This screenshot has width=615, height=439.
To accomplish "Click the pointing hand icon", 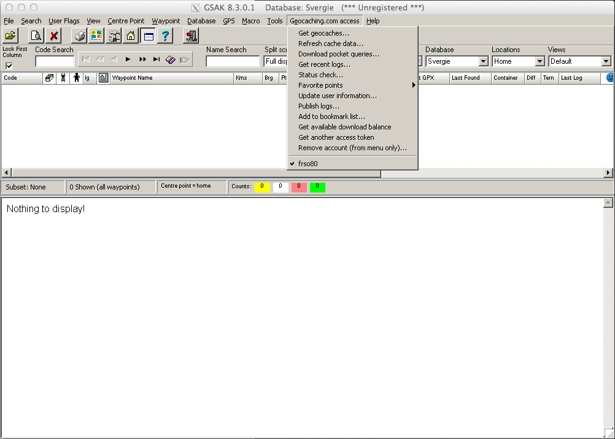I will pyautogui.click(x=184, y=59).
